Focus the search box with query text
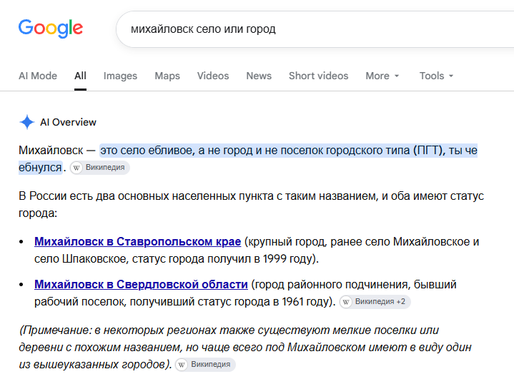The width and height of the screenshot is (514, 374). point(315,29)
